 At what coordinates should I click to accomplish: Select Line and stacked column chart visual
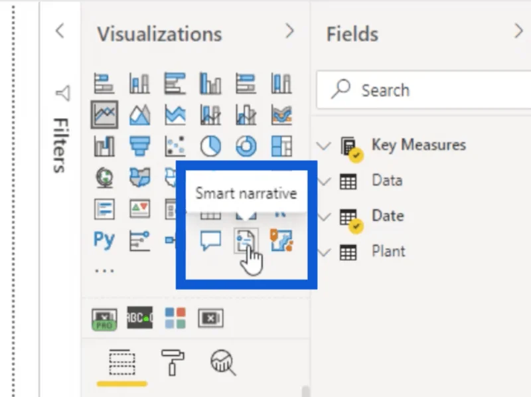click(210, 115)
